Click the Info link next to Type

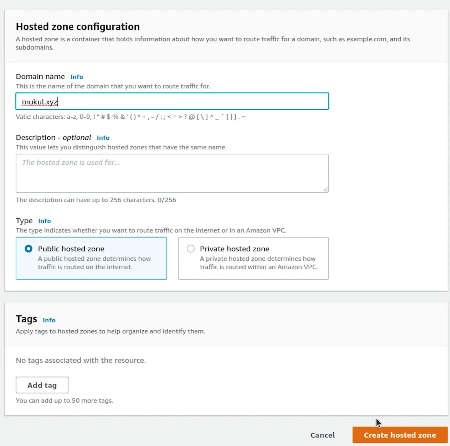tap(44, 221)
